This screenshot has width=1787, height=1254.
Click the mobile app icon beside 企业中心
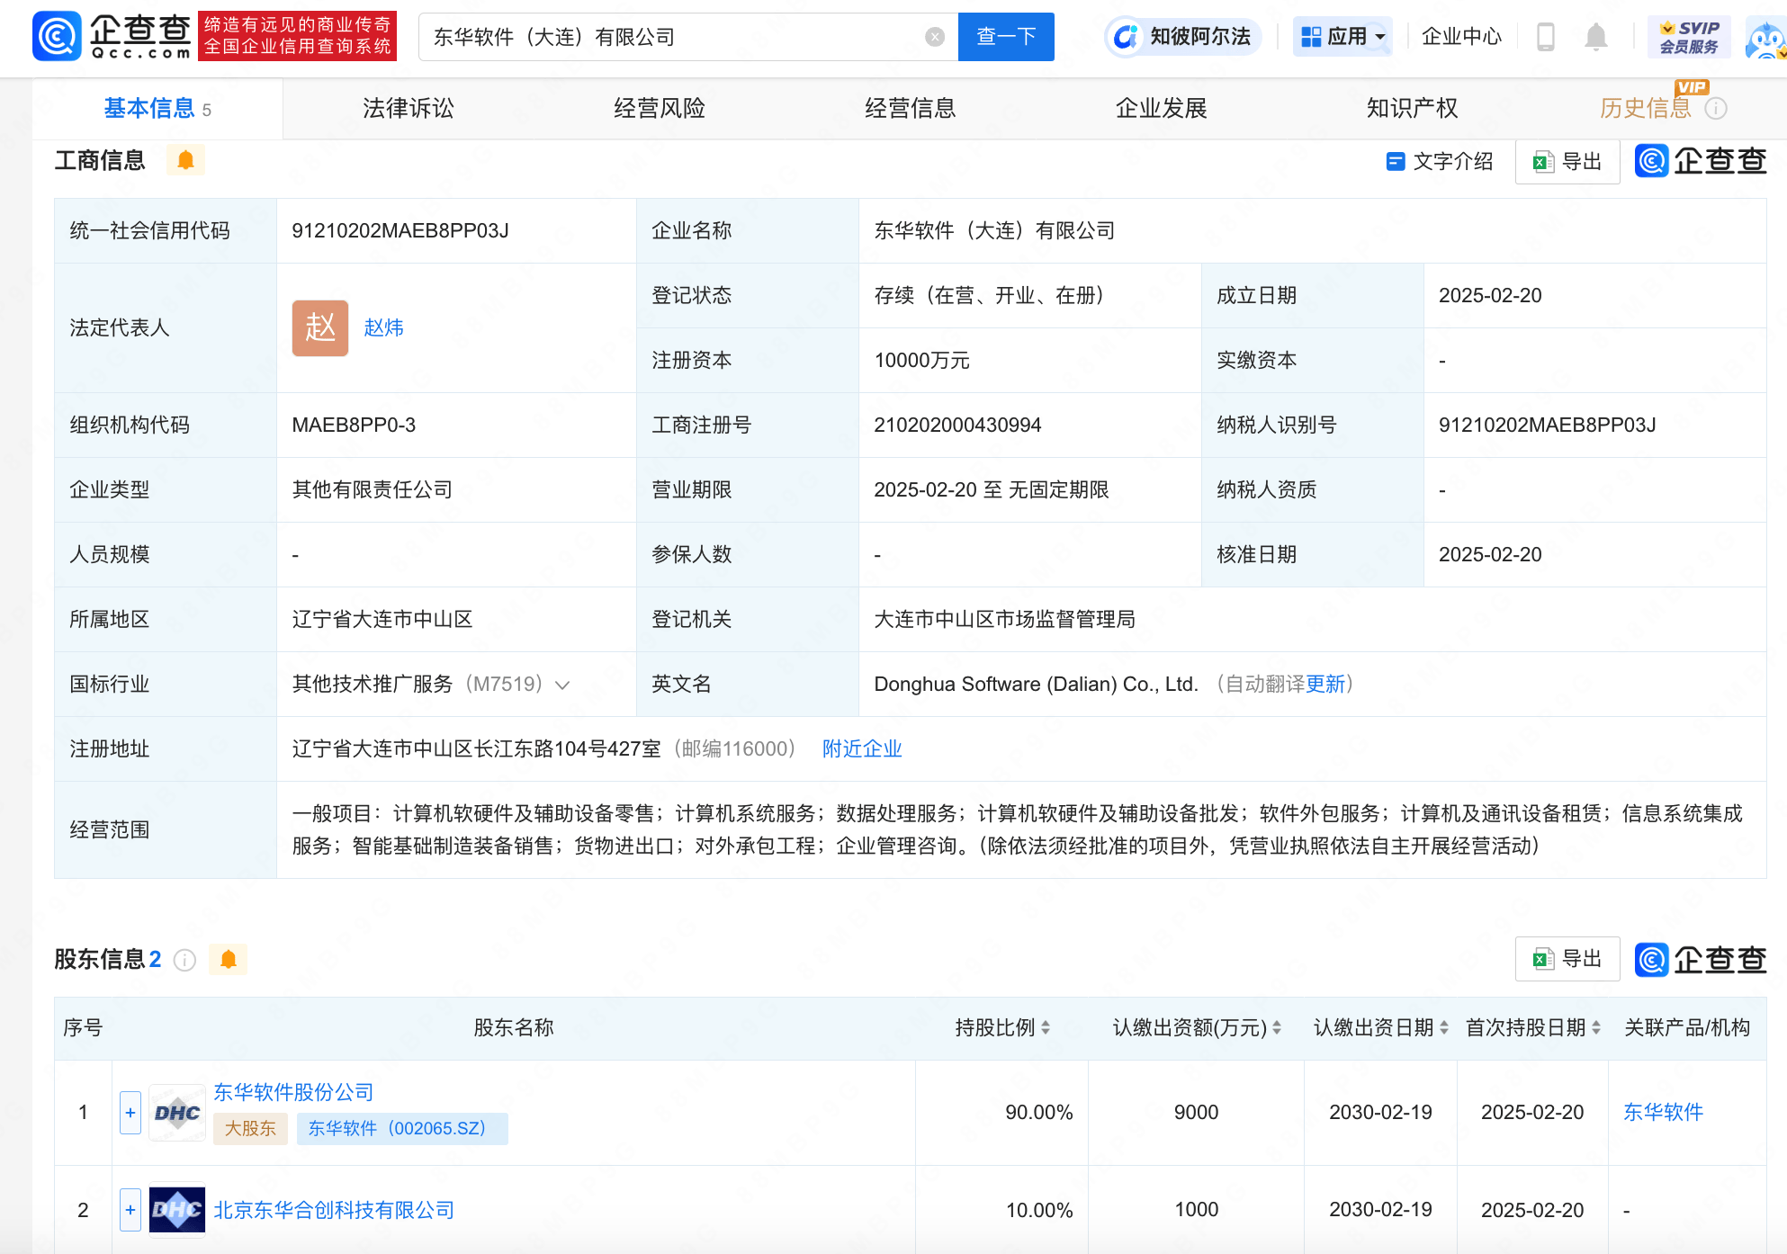click(1547, 37)
